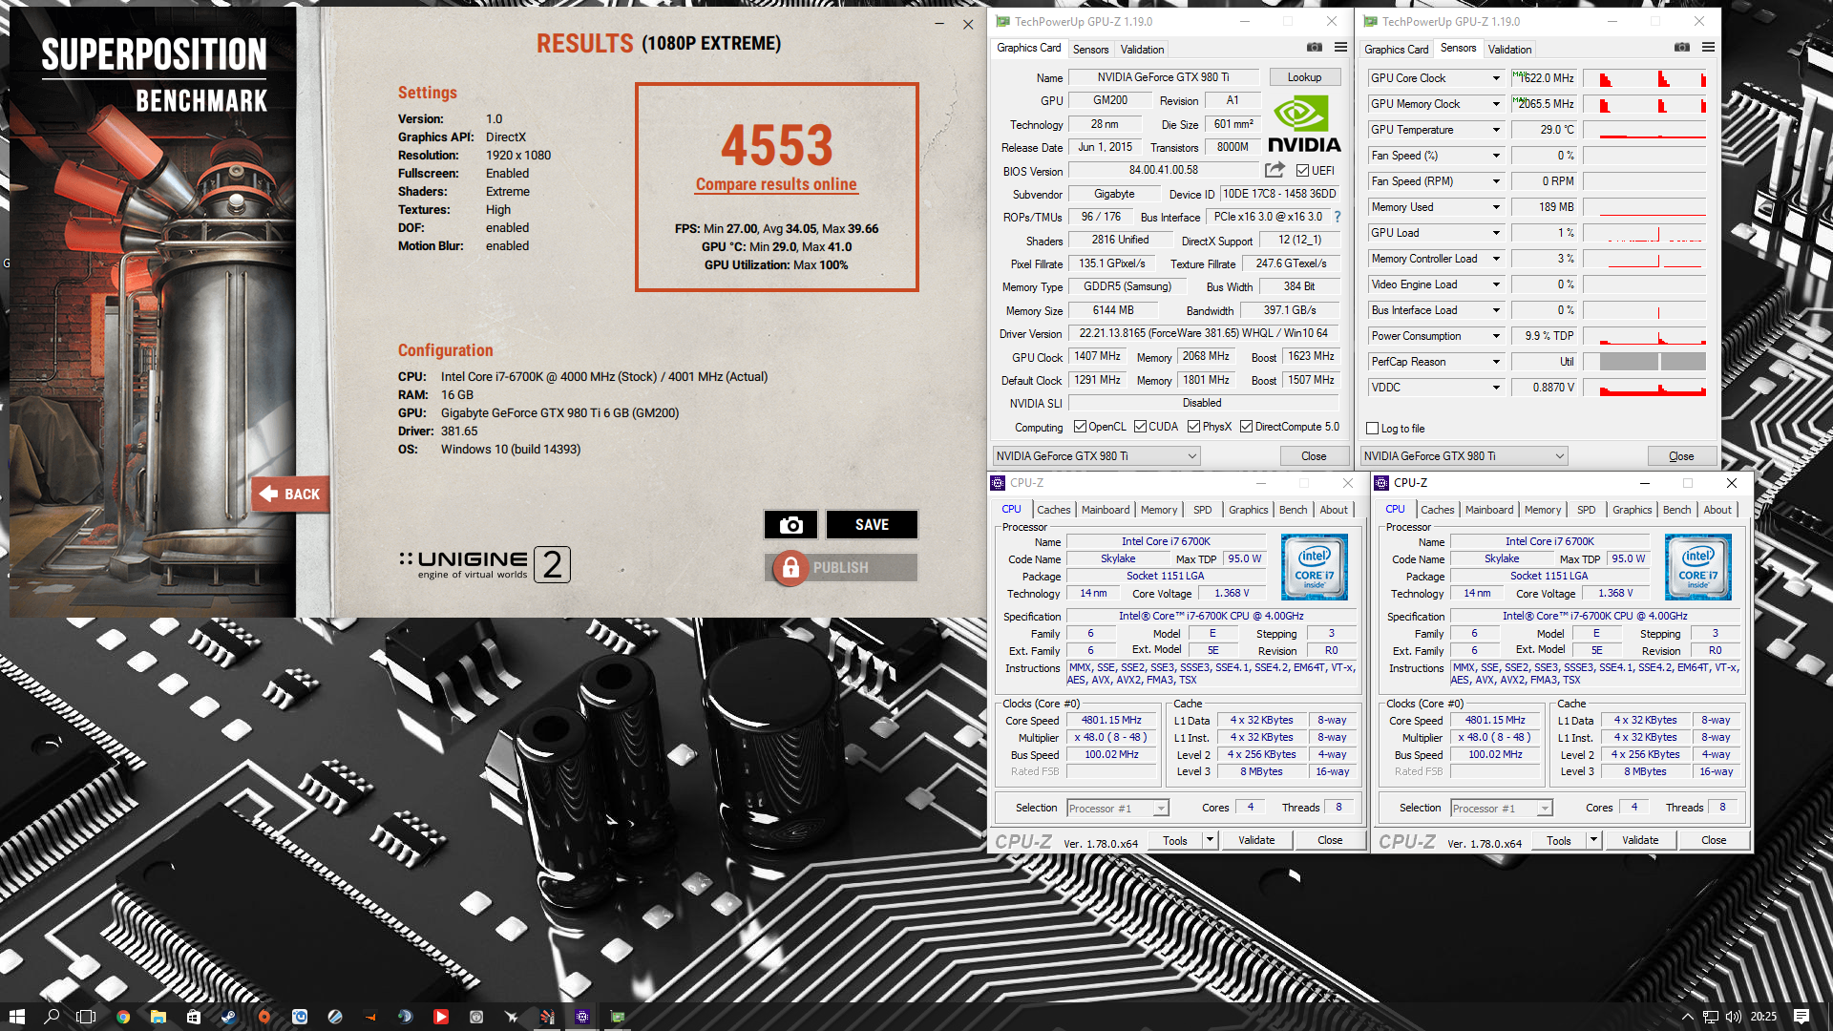Click the camera icon in left GPU-Z window
Screen dimensions: 1833x1031
coord(1315,47)
